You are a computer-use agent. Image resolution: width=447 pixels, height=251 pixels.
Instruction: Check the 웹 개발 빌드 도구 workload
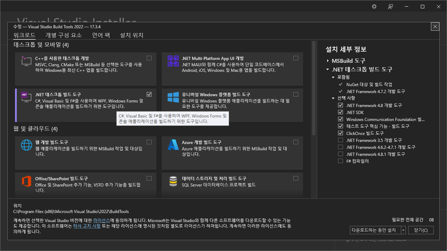point(149,142)
